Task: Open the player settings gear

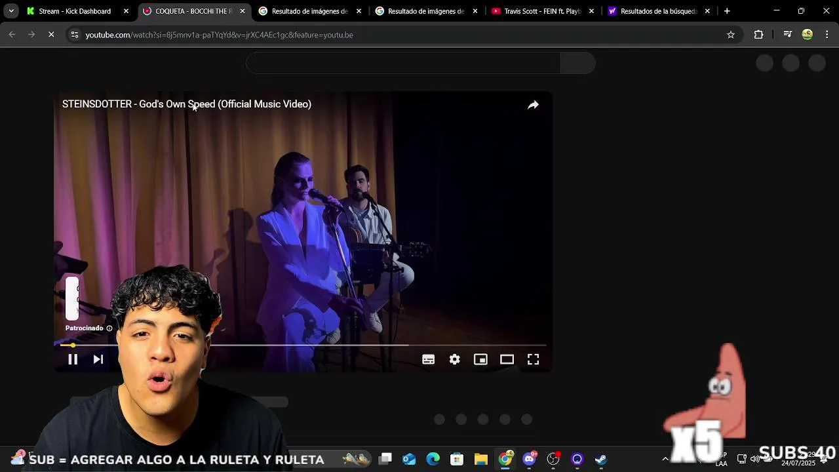Action: (455, 359)
